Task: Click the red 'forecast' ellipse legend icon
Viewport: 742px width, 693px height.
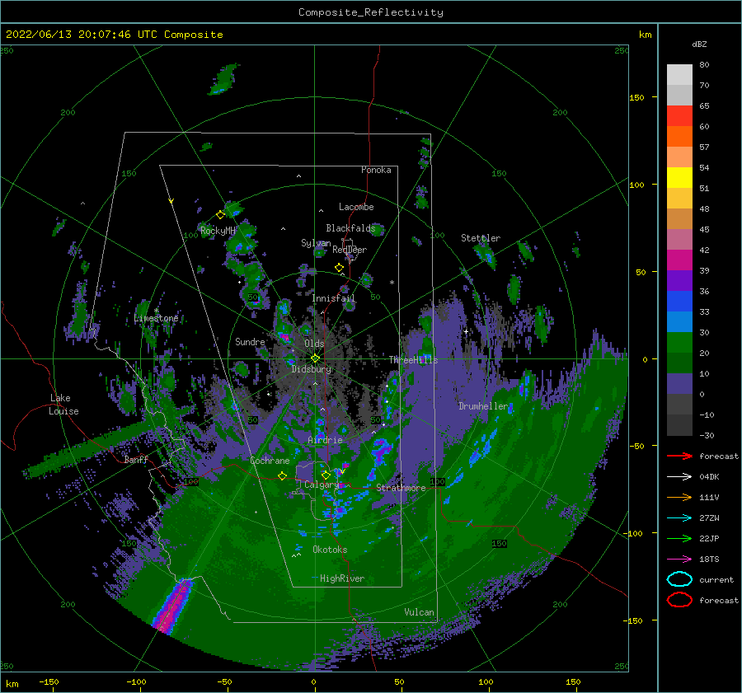Action: tap(679, 600)
